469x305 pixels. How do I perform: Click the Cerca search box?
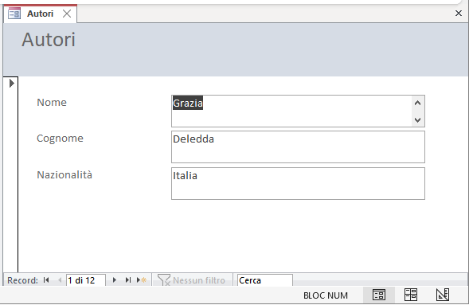pyautogui.click(x=264, y=280)
